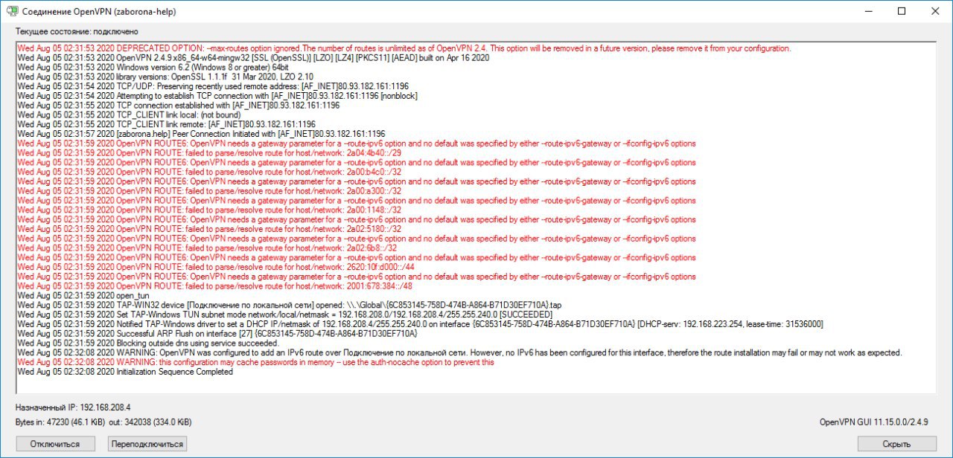
Task: Click the OpenVPN icon in the title bar
Action: coord(11,12)
